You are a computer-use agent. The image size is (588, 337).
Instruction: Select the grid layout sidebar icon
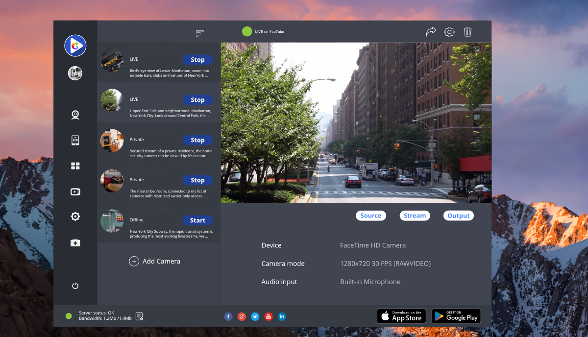[x=75, y=166]
